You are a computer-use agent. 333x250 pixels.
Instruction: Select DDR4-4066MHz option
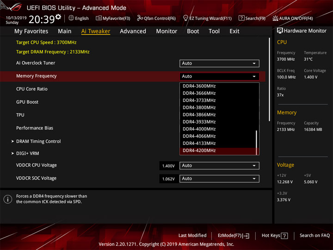coord(218,136)
